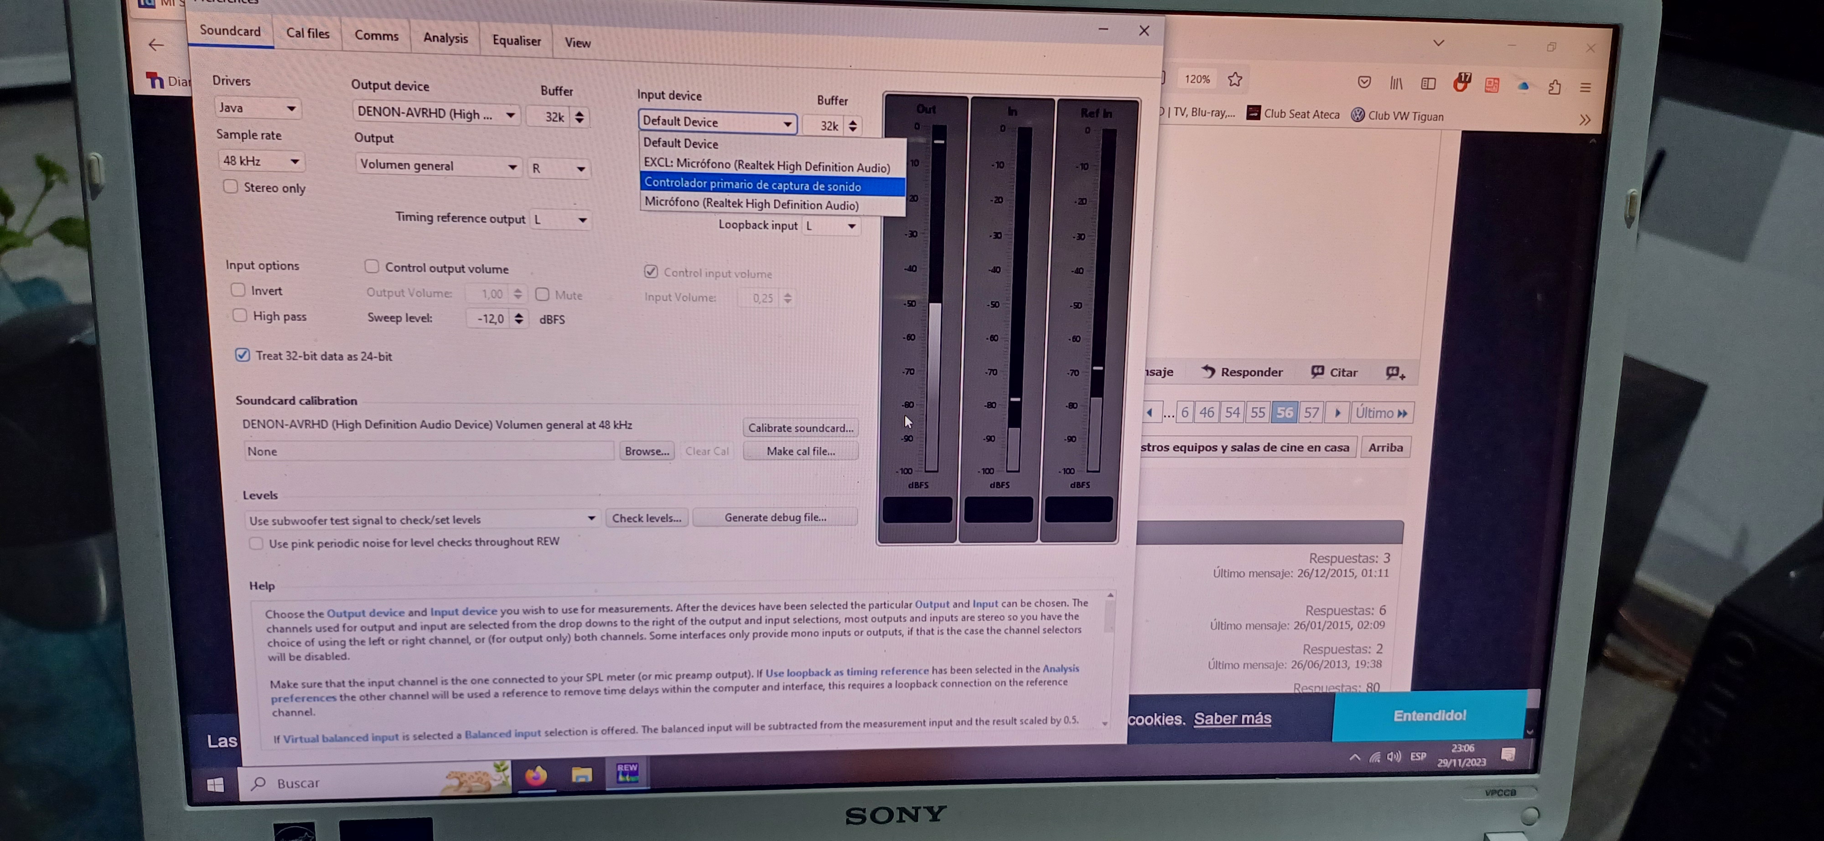The height and width of the screenshot is (841, 1824).
Task: Go to previous forum page arrow
Action: (x=1150, y=413)
